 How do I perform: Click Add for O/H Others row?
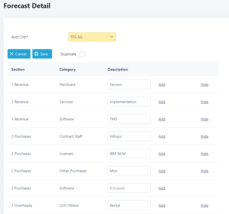(x=162, y=205)
